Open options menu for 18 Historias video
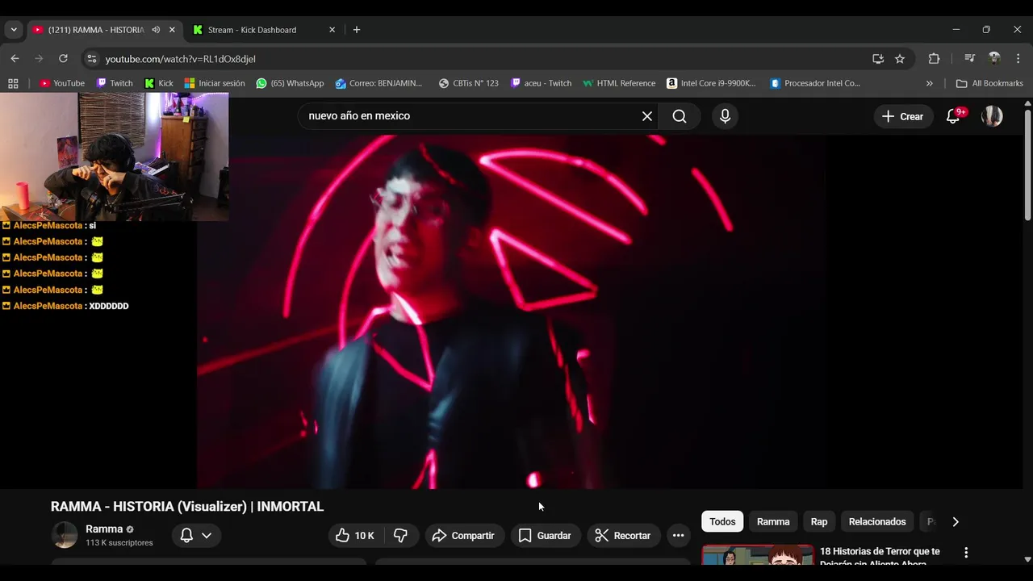 (966, 553)
